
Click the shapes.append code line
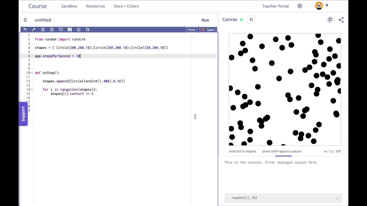pos(84,81)
